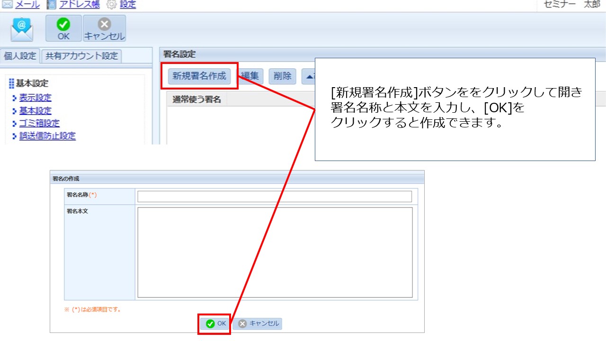Viewport: 606px width, 341px height.
Task: Click the top toolbar キャンセル button
Action: pyautogui.click(x=104, y=28)
